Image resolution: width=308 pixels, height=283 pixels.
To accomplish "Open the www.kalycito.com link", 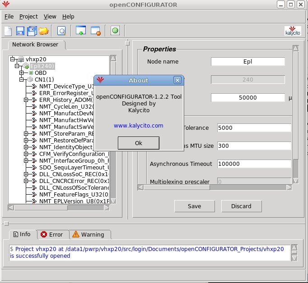I will coord(139,125).
